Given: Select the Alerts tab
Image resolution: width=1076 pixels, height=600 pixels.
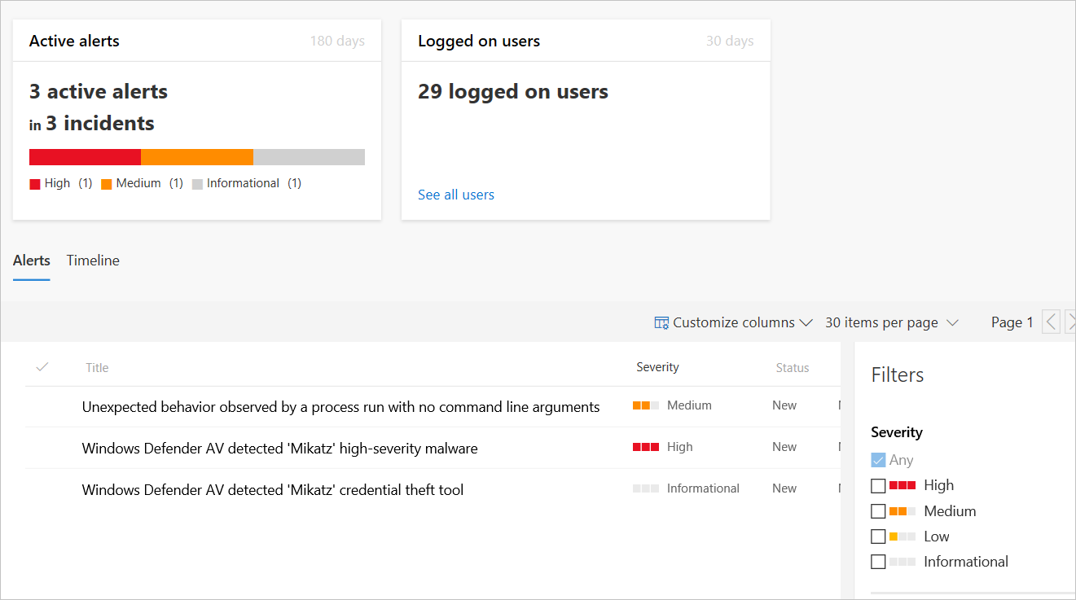Looking at the screenshot, I should (32, 261).
